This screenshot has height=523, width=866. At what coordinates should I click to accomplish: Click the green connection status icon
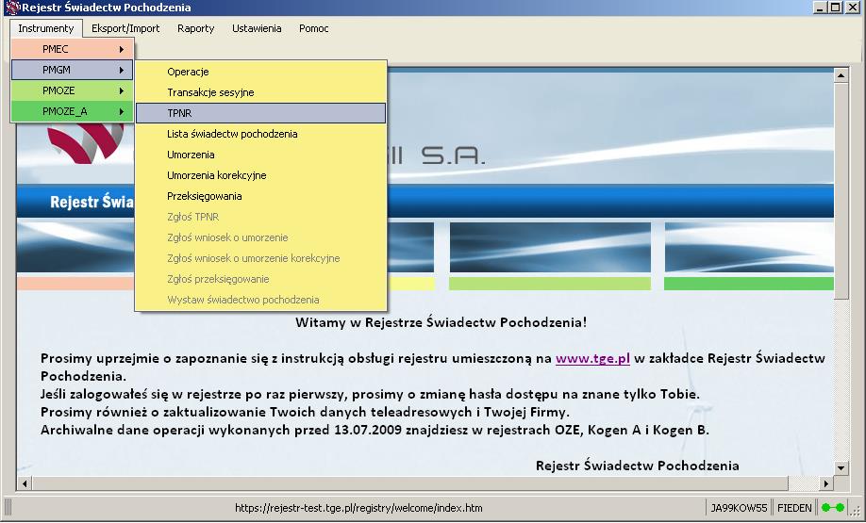[832, 508]
